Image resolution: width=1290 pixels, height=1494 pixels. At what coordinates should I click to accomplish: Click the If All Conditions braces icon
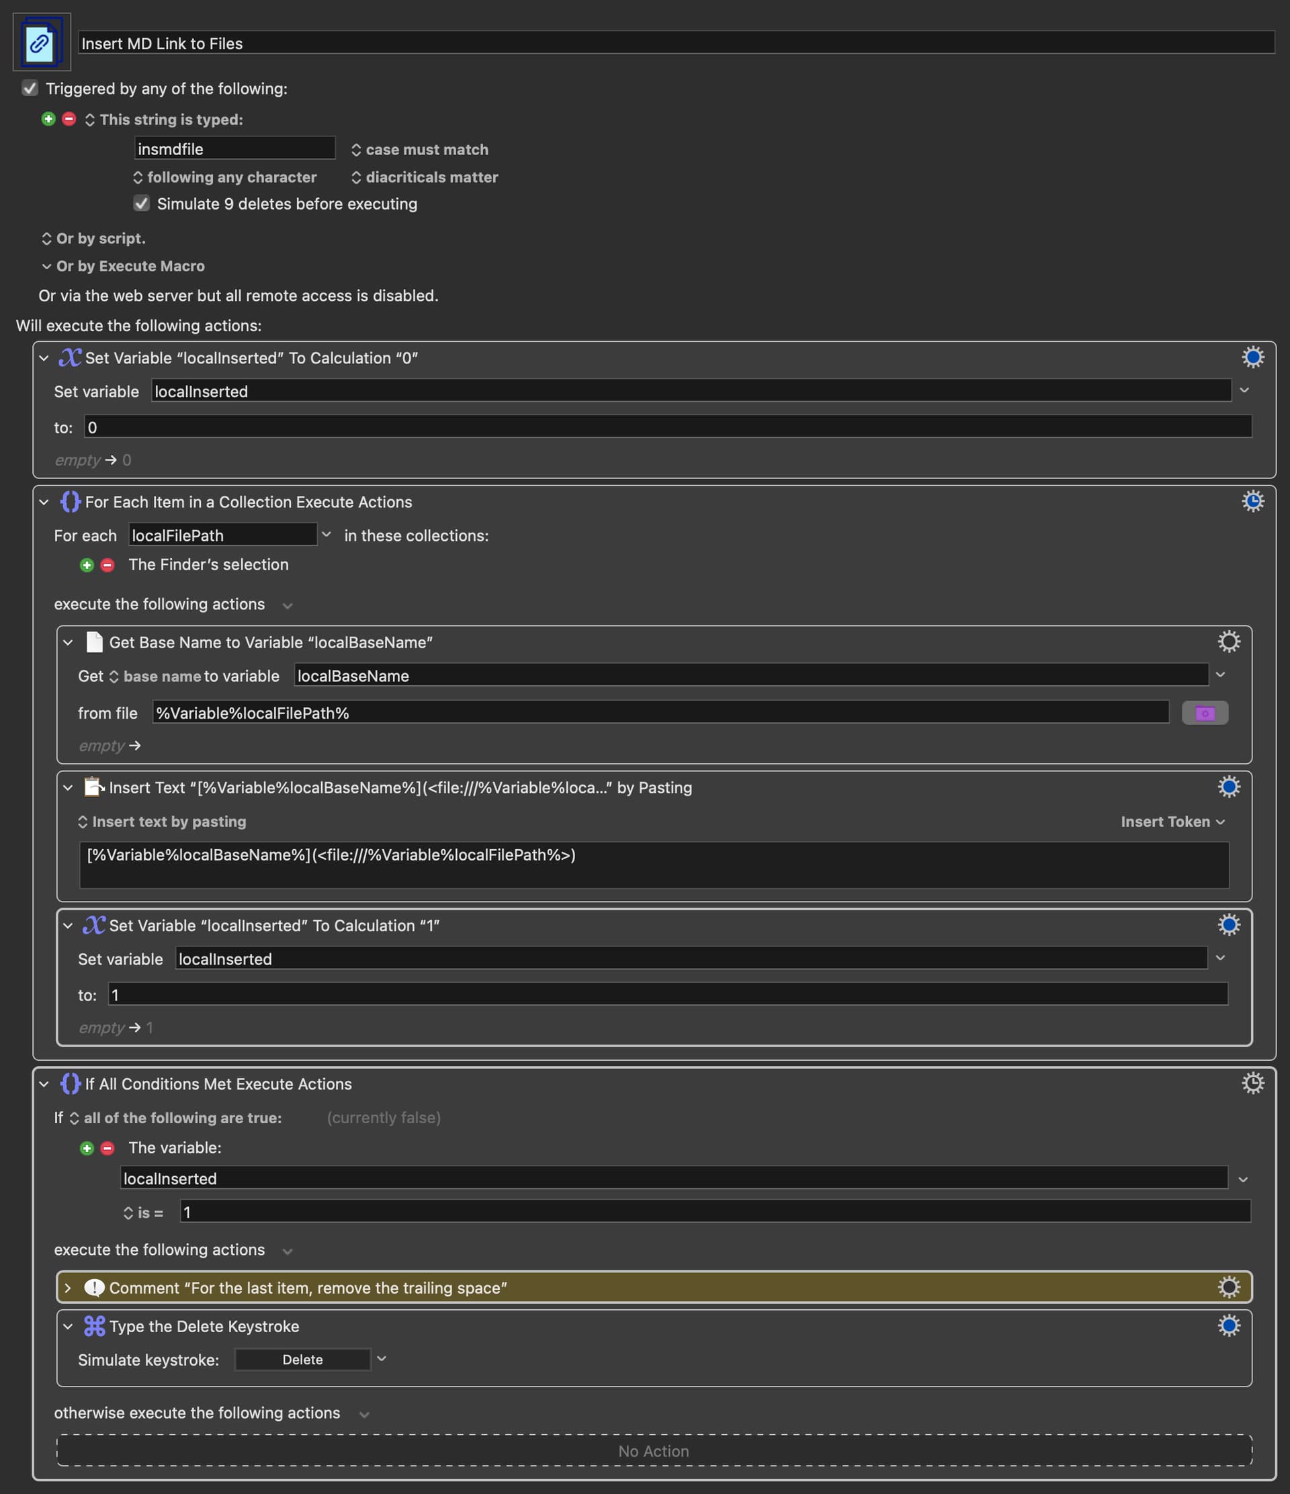click(x=70, y=1084)
